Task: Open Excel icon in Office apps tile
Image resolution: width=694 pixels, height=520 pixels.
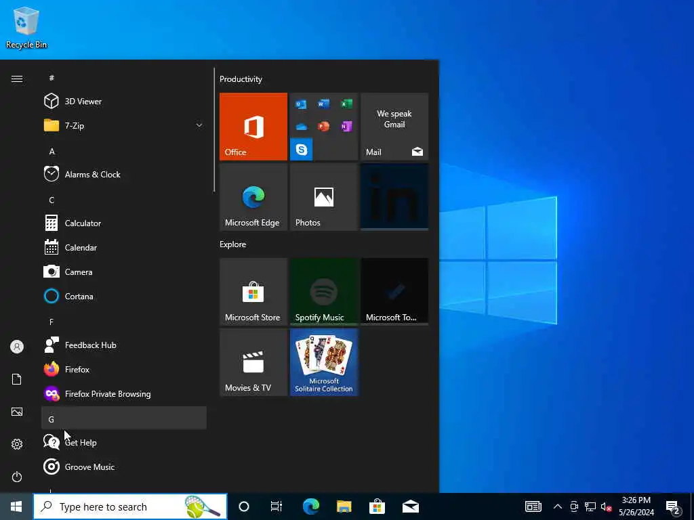Action: 346,104
